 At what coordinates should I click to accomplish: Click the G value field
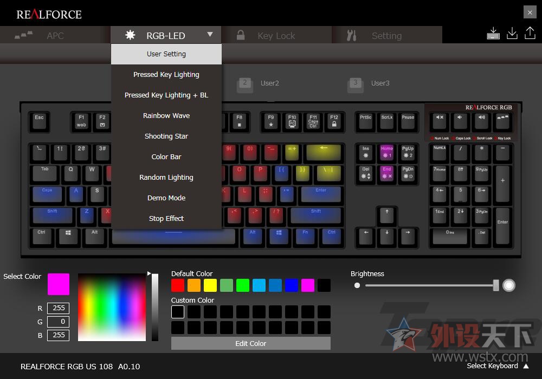tap(58, 322)
